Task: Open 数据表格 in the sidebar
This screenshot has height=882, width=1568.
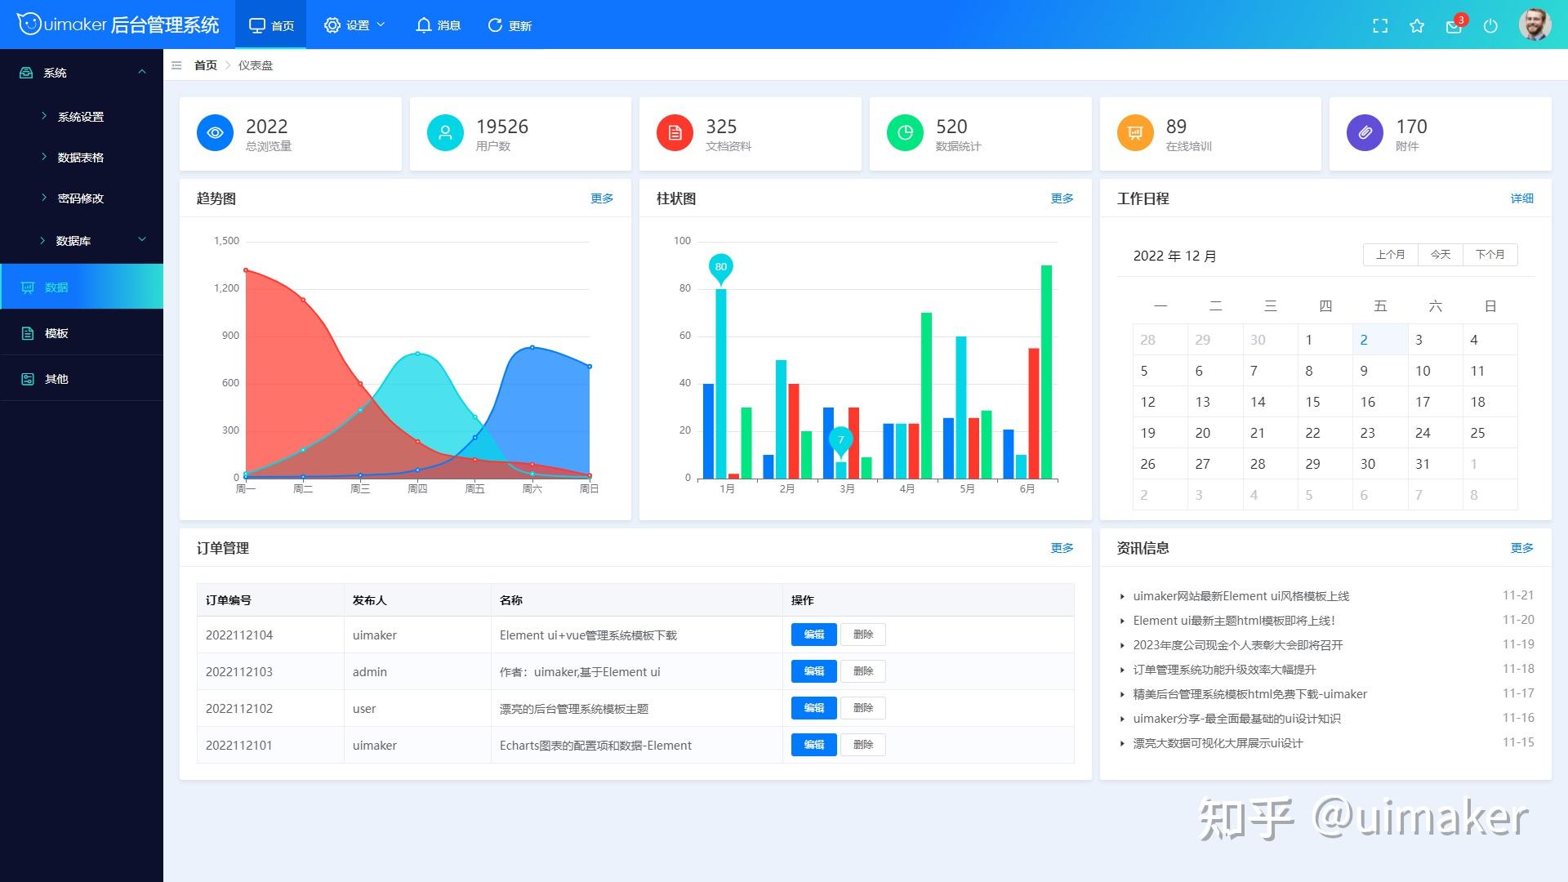Action: coord(81,158)
